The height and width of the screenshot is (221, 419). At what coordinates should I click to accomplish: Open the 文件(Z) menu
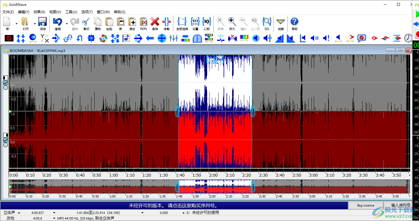(8, 12)
